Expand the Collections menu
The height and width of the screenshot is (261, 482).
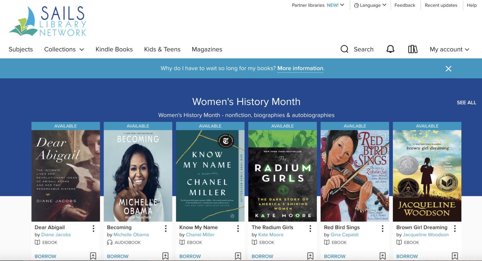pyautogui.click(x=64, y=49)
